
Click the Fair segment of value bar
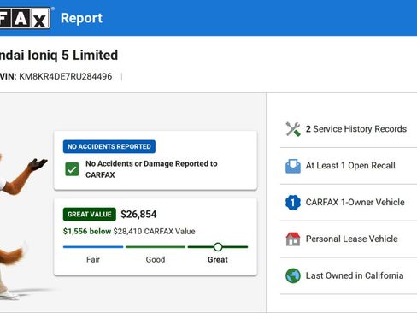click(93, 247)
